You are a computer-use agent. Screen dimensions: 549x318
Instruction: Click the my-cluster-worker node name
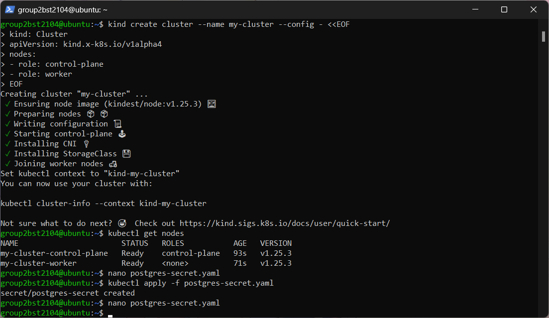point(38,263)
